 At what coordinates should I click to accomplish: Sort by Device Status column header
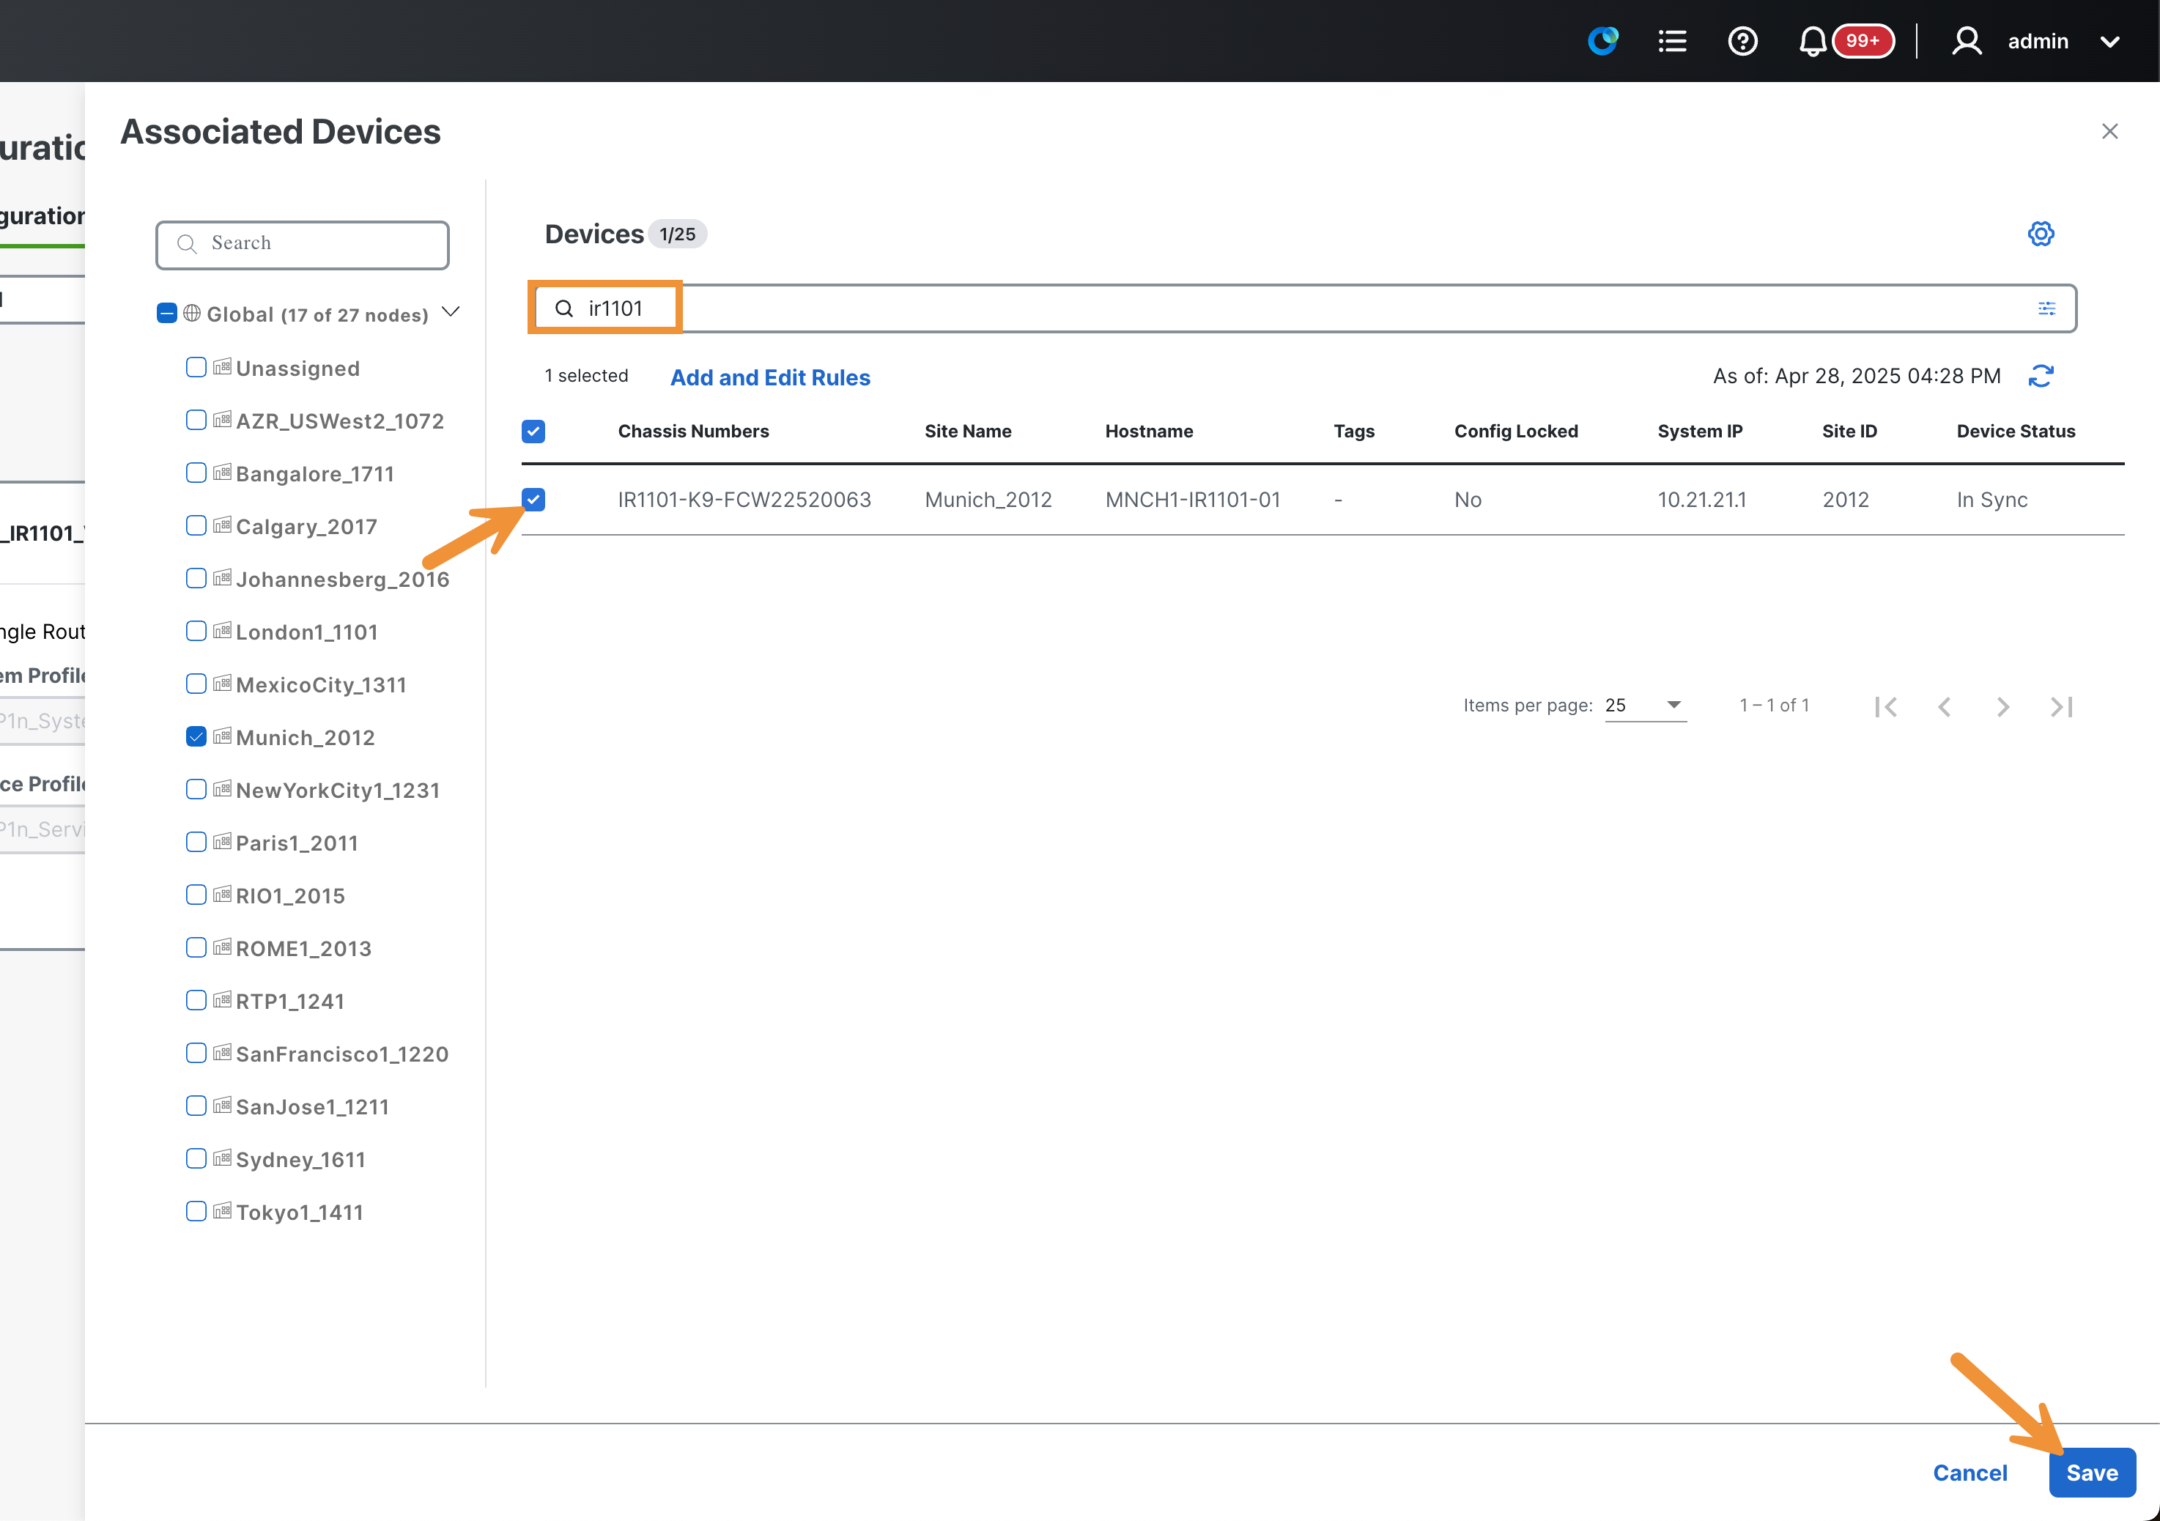point(2016,431)
